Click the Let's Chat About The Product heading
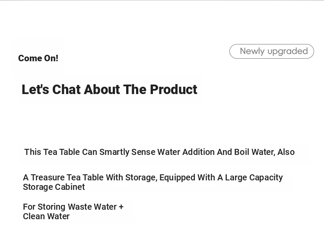The height and width of the screenshot is (233, 324). click(x=110, y=89)
